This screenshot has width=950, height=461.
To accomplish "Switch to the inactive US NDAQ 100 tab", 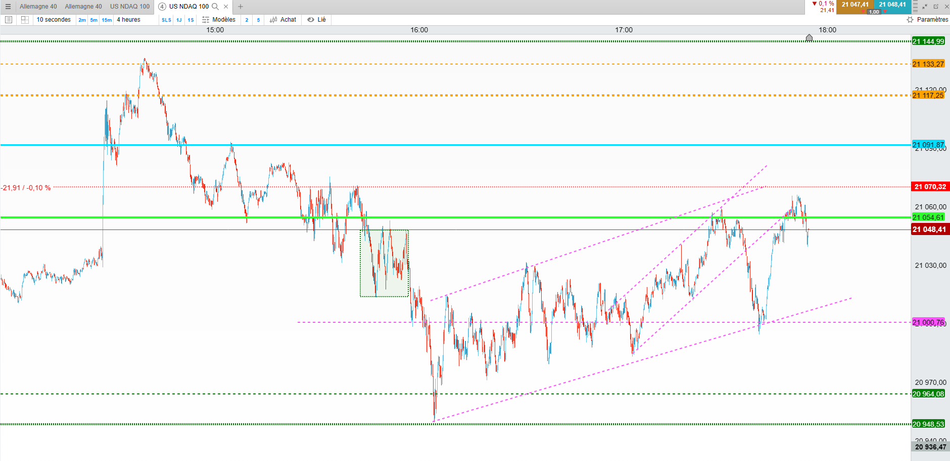I will click(x=130, y=7).
